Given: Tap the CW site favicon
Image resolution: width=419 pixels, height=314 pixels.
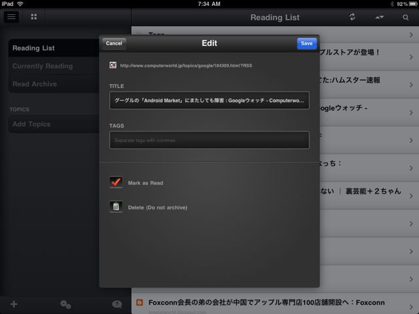Looking at the screenshot, I should click(x=113, y=65).
